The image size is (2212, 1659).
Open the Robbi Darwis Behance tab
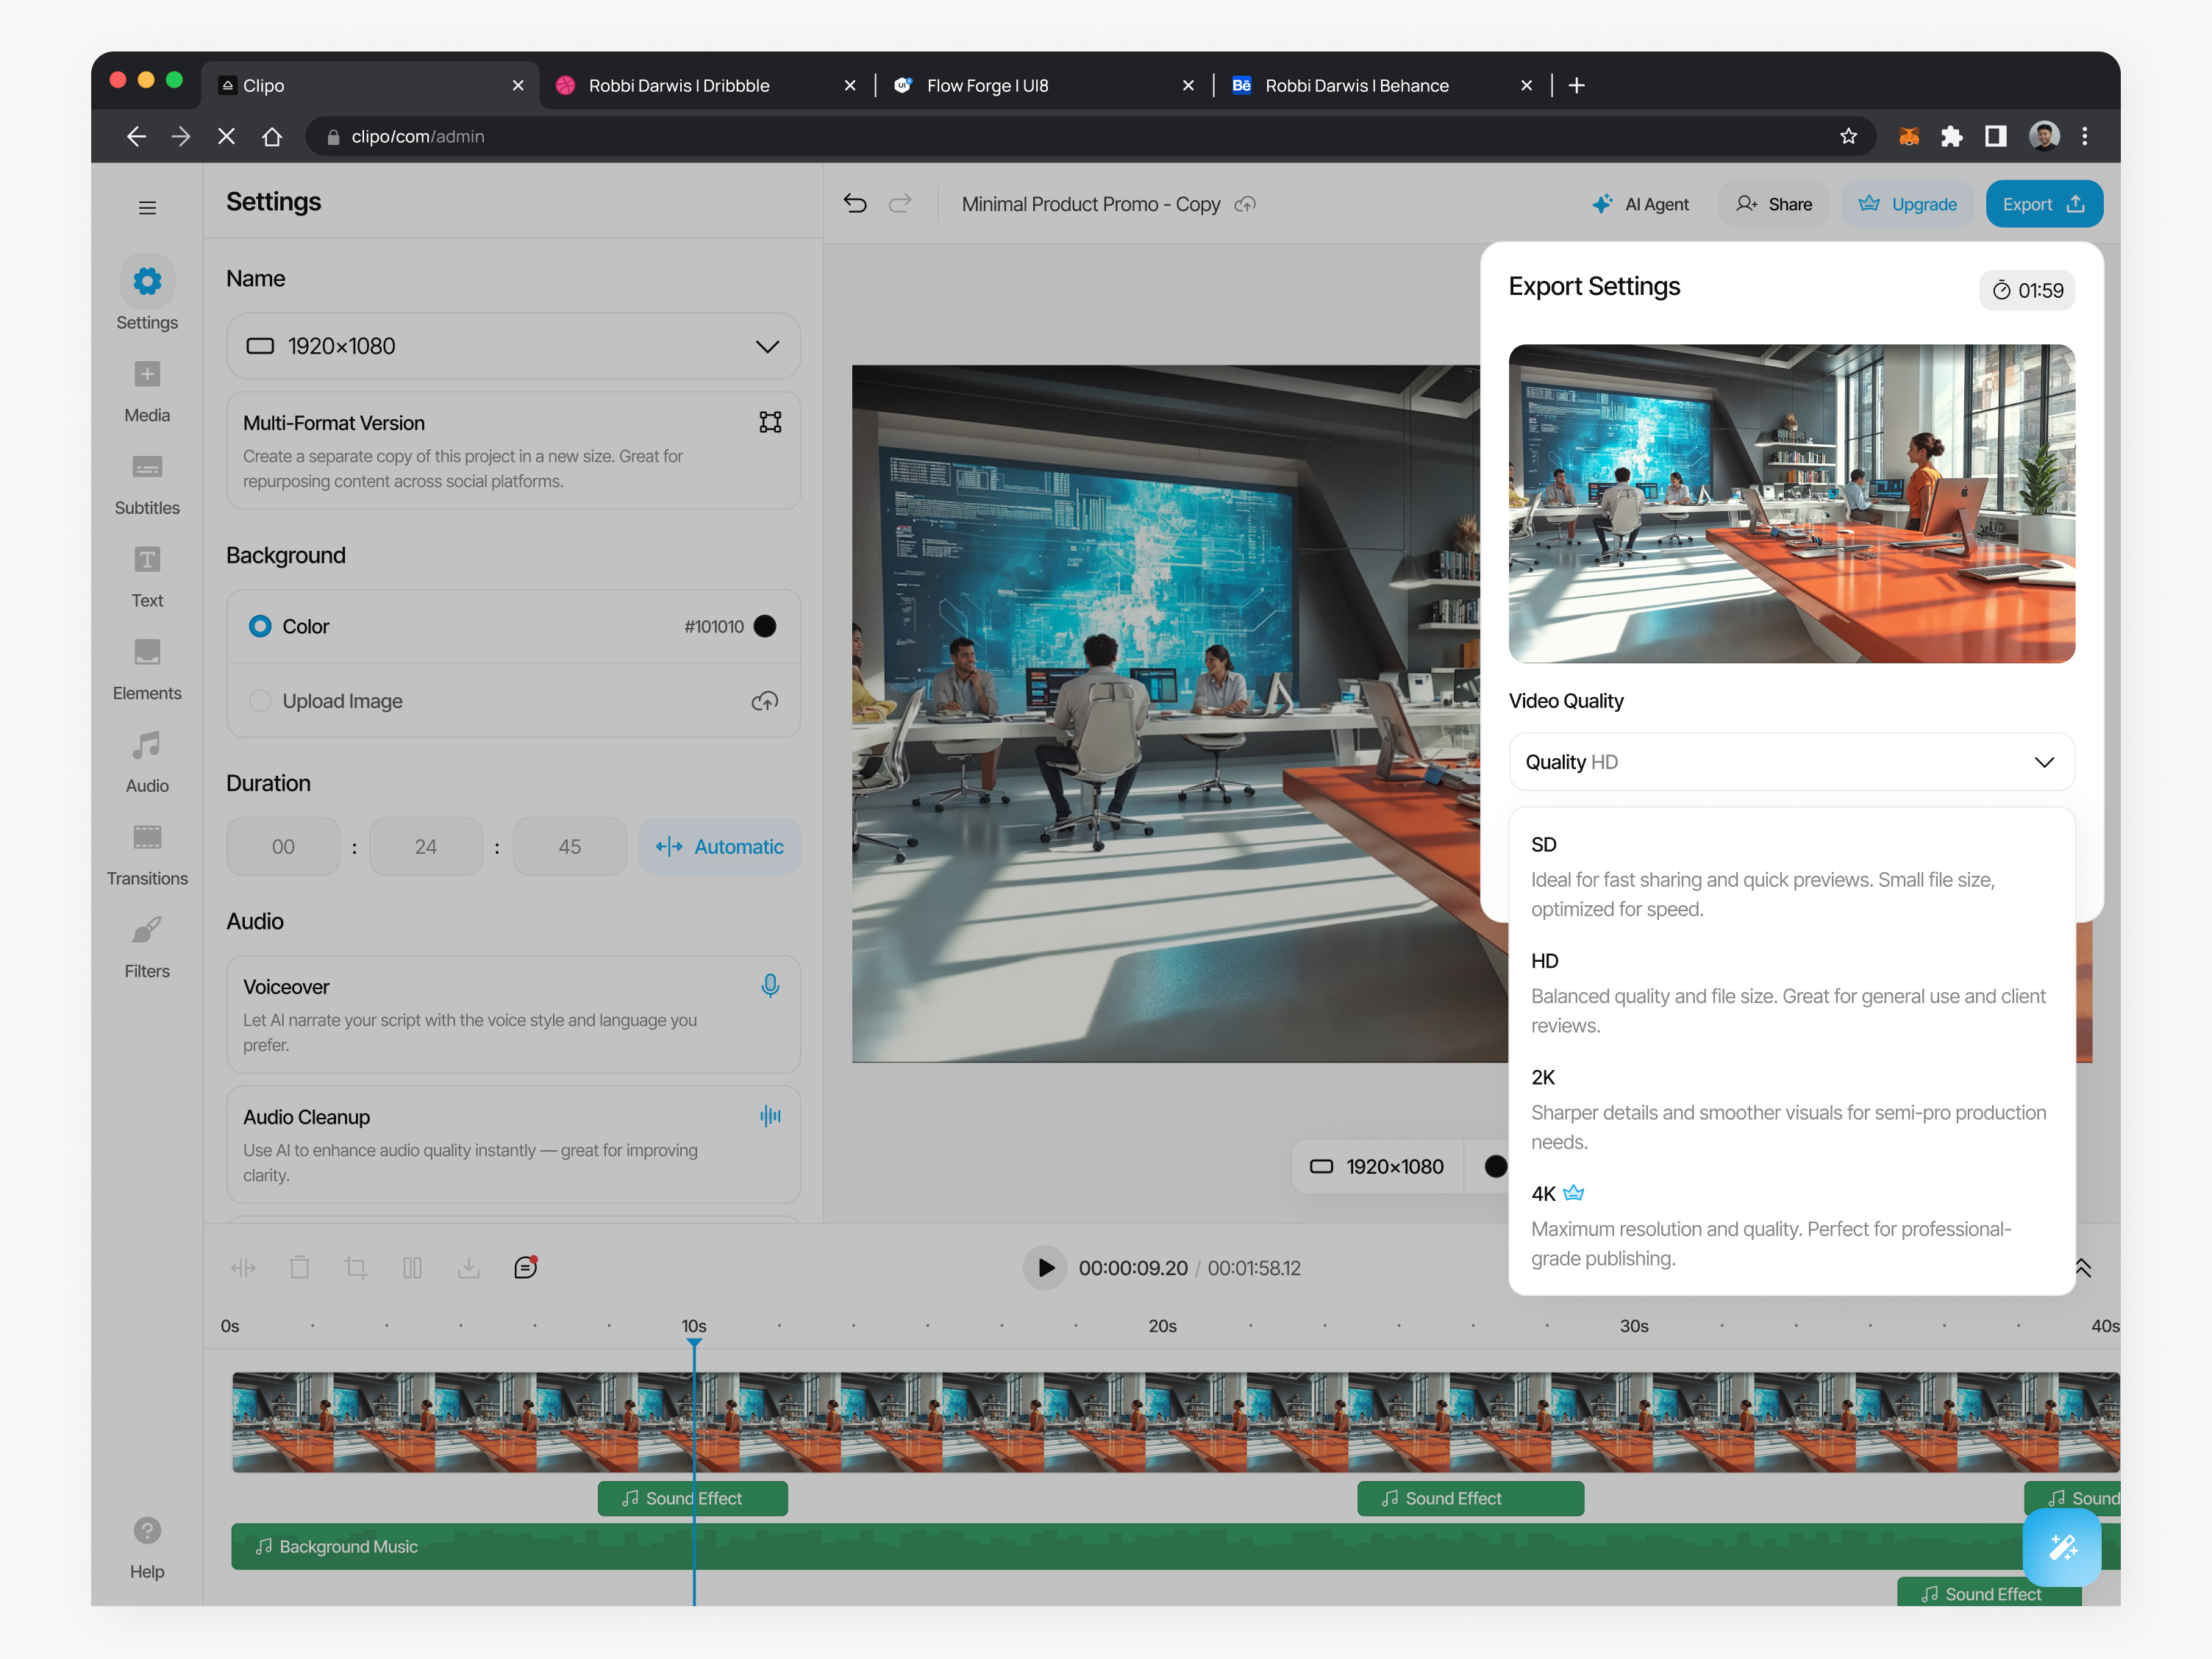[1355, 85]
